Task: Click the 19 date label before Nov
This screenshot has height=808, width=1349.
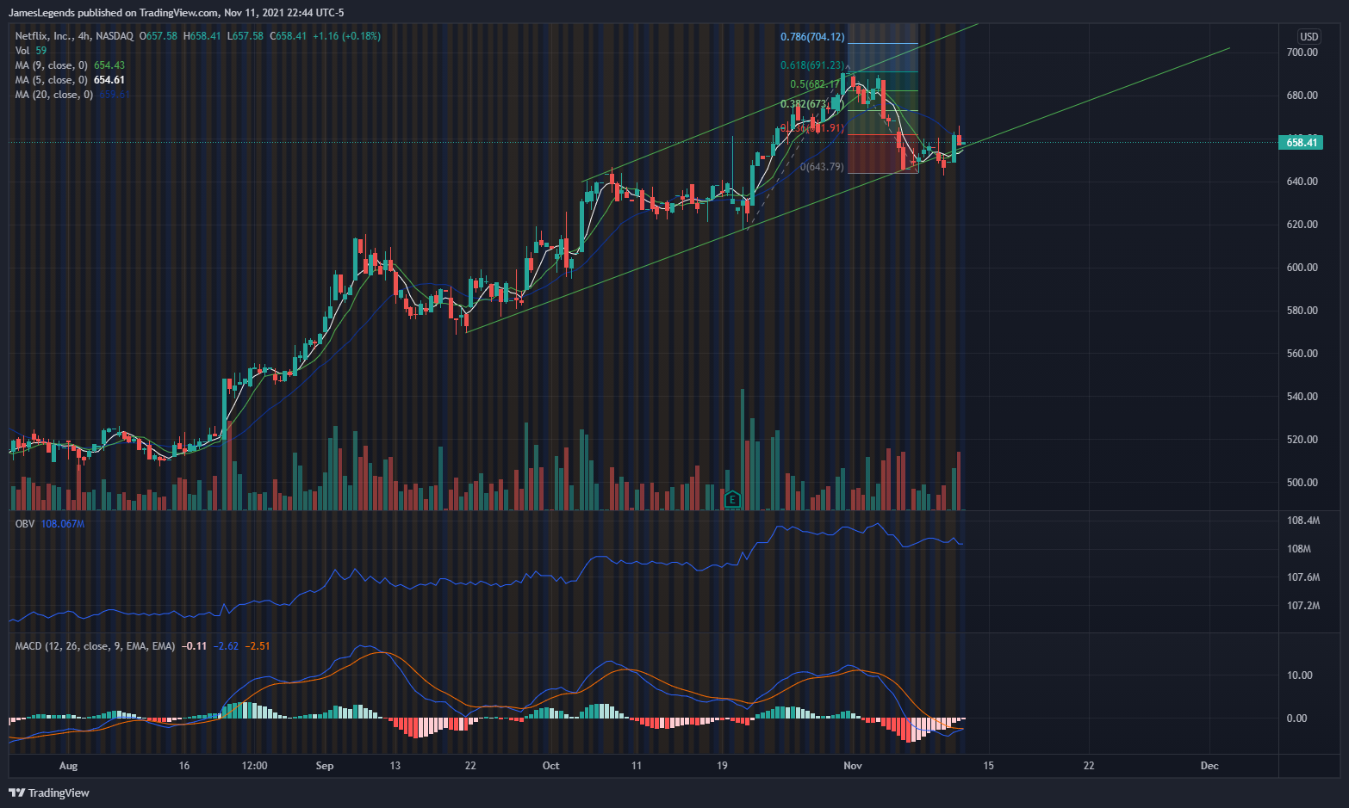Action: coord(722,766)
